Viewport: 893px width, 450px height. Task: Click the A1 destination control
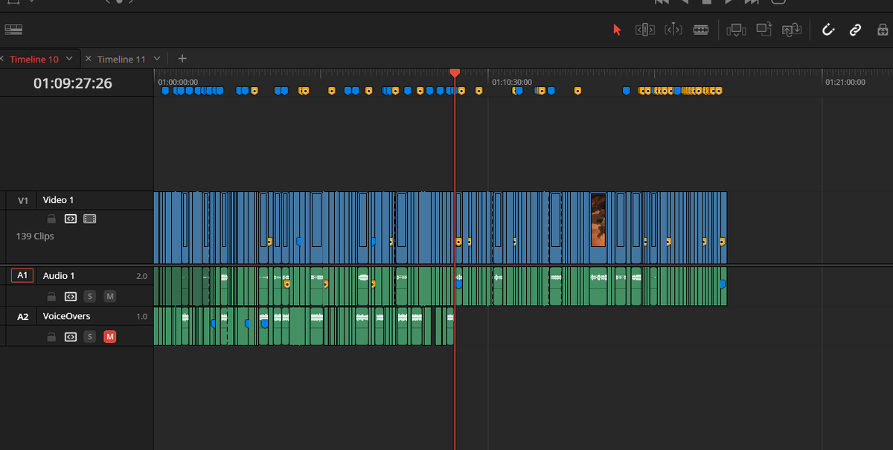pos(22,276)
